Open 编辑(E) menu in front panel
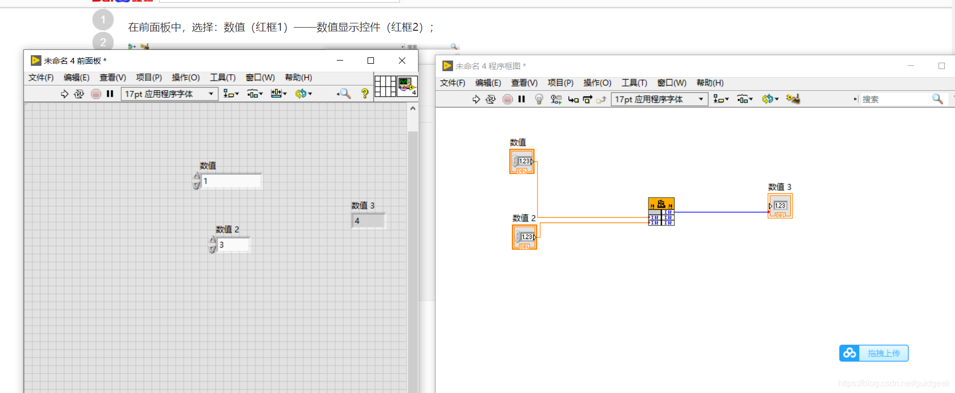 point(76,78)
